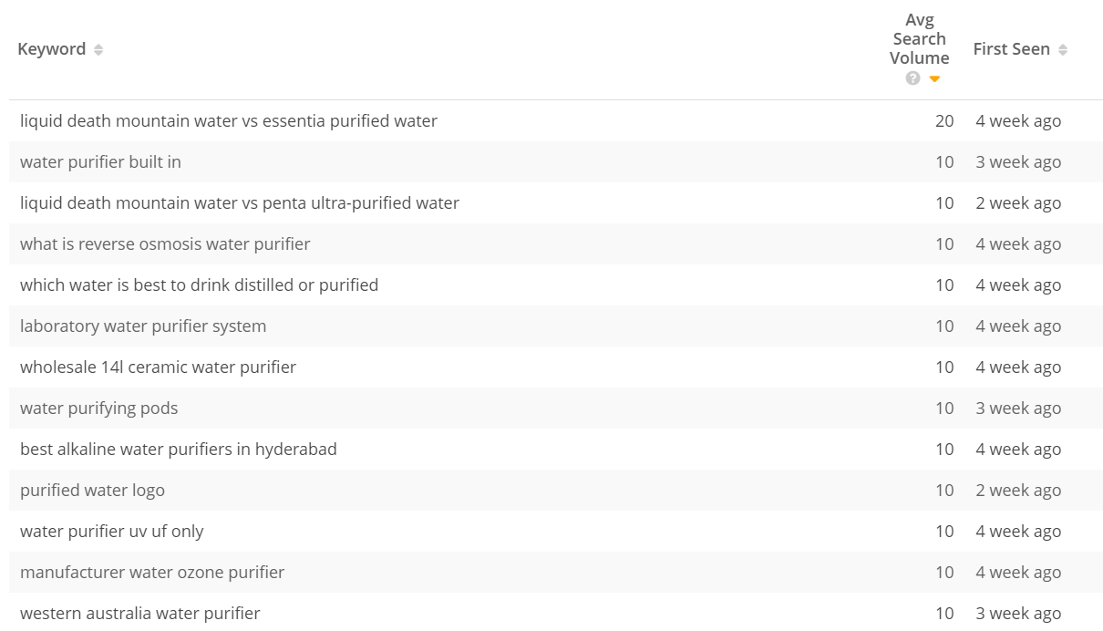Click the 'purified water logo' keyword

click(92, 490)
